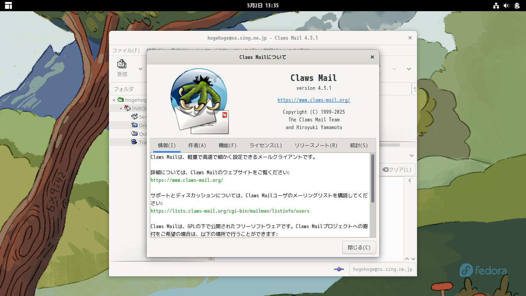Open the green claws-mail.org link in info text

point(187,180)
